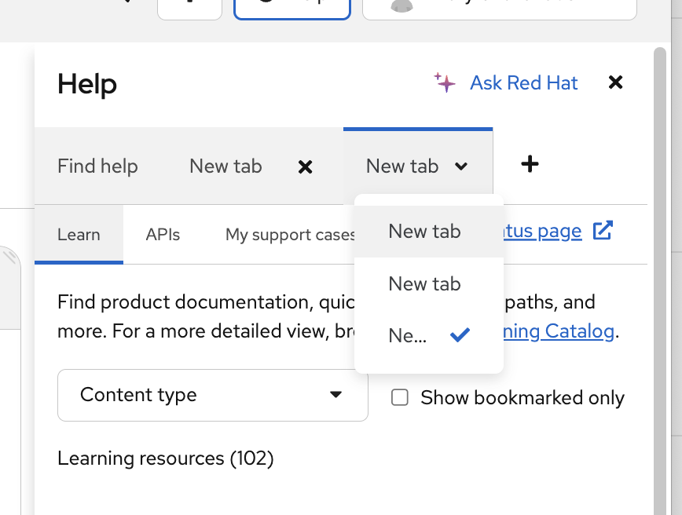
Task: Click the external link icon by status page
Action: [603, 231]
